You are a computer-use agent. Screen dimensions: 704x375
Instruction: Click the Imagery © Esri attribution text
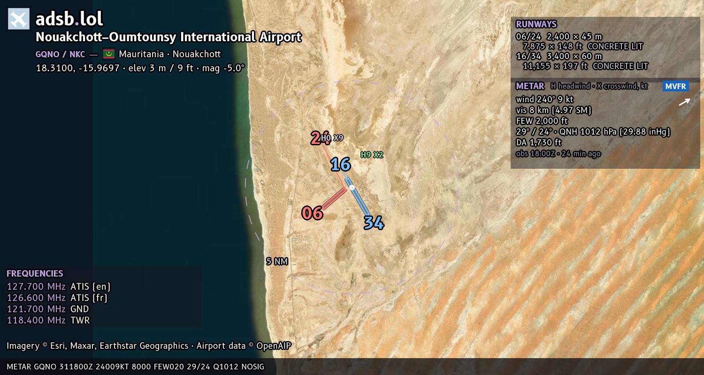coord(97,346)
